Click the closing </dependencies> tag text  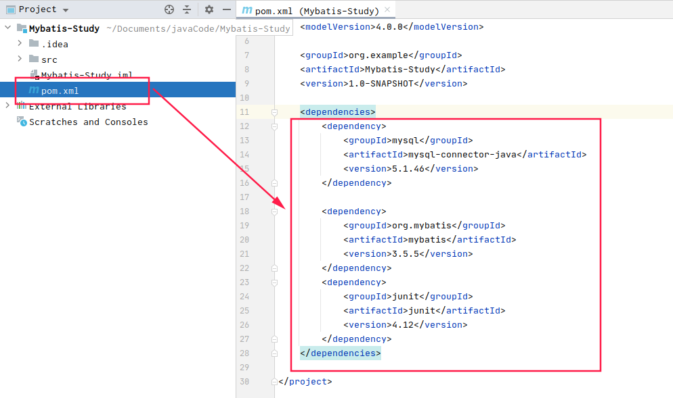pyautogui.click(x=341, y=353)
